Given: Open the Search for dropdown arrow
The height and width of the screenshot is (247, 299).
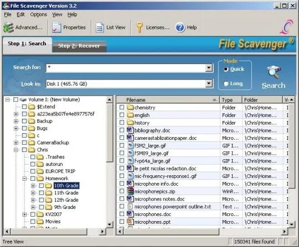Looking at the screenshot, I should [x=209, y=68].
